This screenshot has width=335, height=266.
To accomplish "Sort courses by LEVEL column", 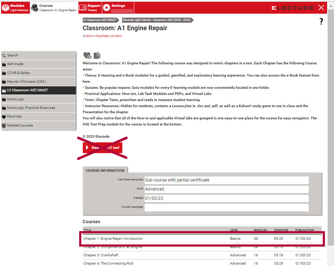I will (x=234, y=230).
